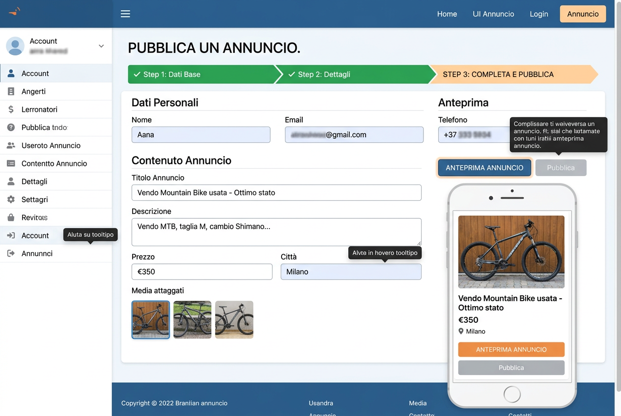Click the Anteprima heading
This screenshot has height=416, width=621.
[x=463, y=103]
